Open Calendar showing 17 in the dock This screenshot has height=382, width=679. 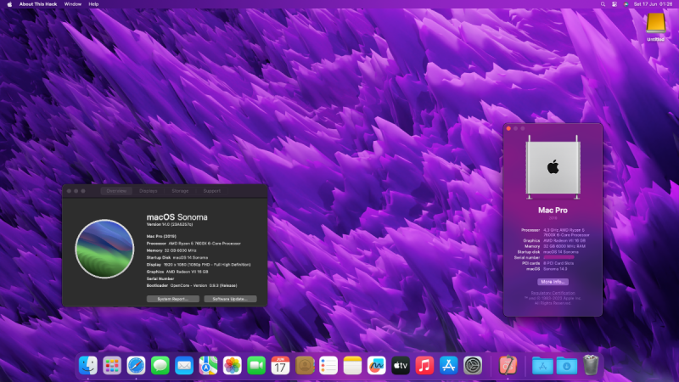pos(280,366)
